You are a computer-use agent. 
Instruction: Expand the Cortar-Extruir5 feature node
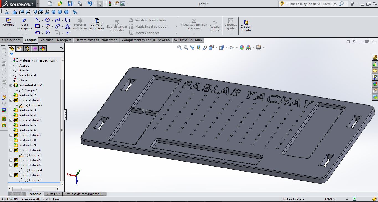click(x=11, y=160)
